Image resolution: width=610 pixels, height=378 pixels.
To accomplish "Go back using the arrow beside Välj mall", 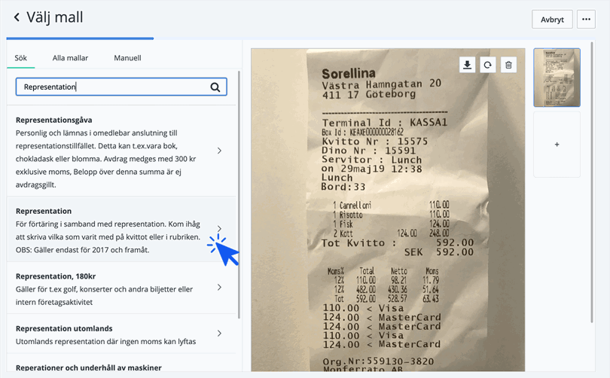I will 17,17.
